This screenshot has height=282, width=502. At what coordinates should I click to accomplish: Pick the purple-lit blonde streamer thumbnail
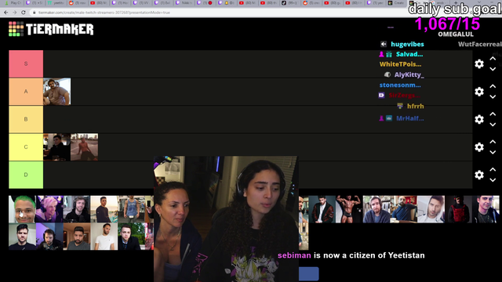(x=49, y=209)
